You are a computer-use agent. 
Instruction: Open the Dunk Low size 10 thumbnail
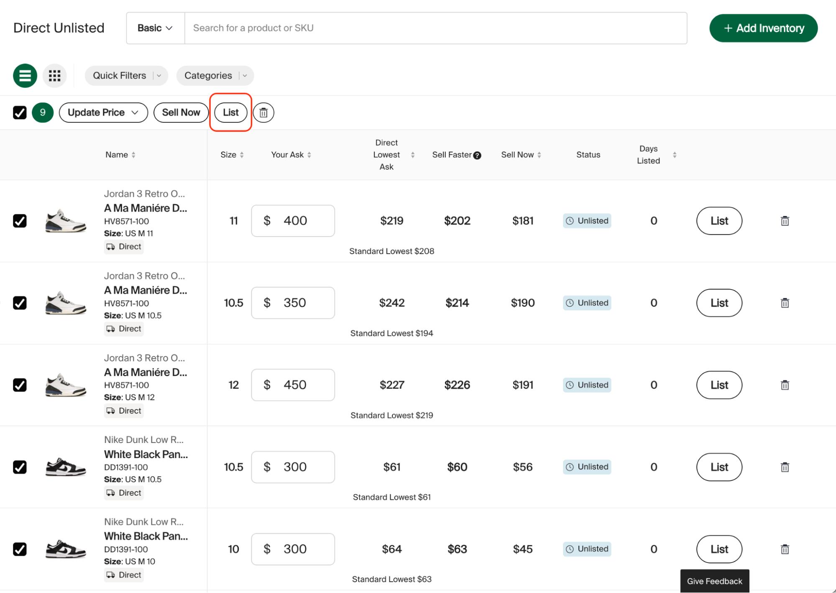(66, 549)
